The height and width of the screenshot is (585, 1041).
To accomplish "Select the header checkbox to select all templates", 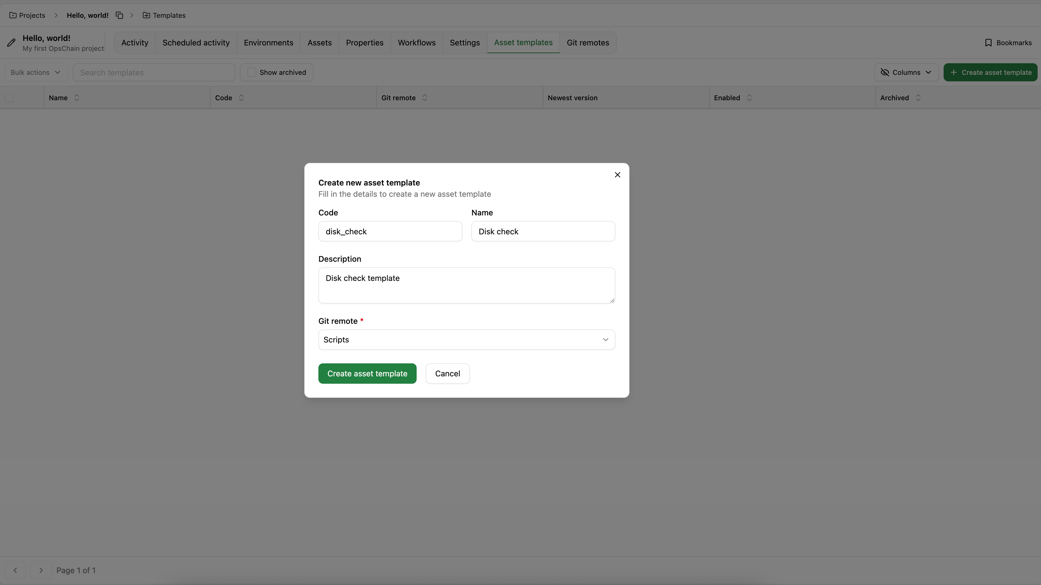I will click(9, 97).
